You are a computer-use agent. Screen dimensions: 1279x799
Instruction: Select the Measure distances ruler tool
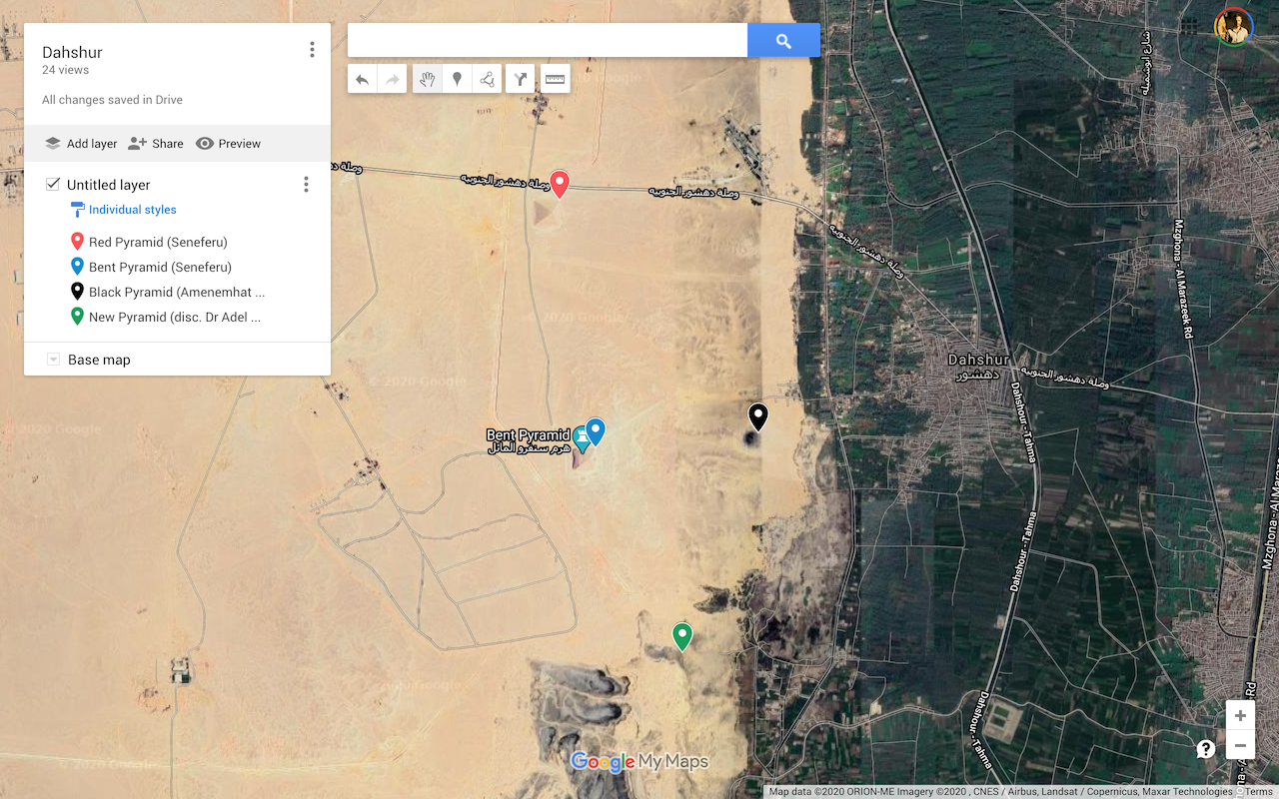(x=556, y=79)
